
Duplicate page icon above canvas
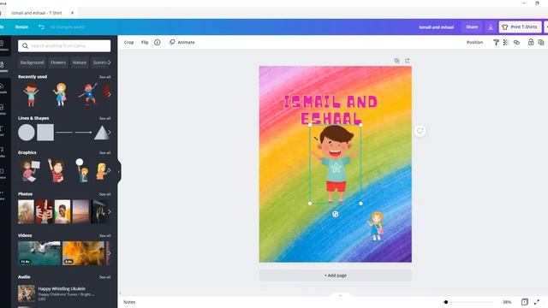pos(396,61)
